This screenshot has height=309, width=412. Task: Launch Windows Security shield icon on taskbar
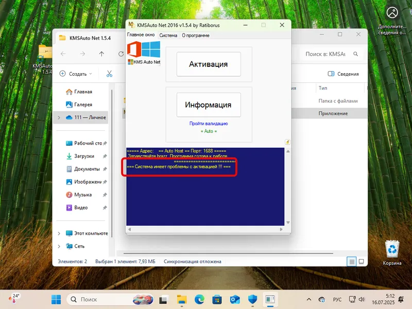pyautogui.click(x=252, y=299)
